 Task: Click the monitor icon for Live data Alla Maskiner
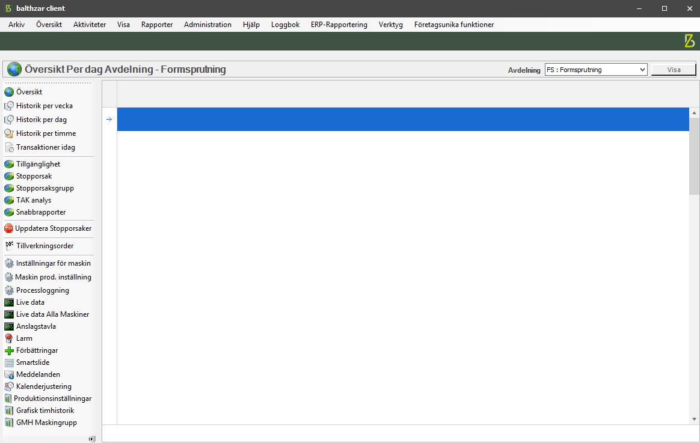point(9,314)
